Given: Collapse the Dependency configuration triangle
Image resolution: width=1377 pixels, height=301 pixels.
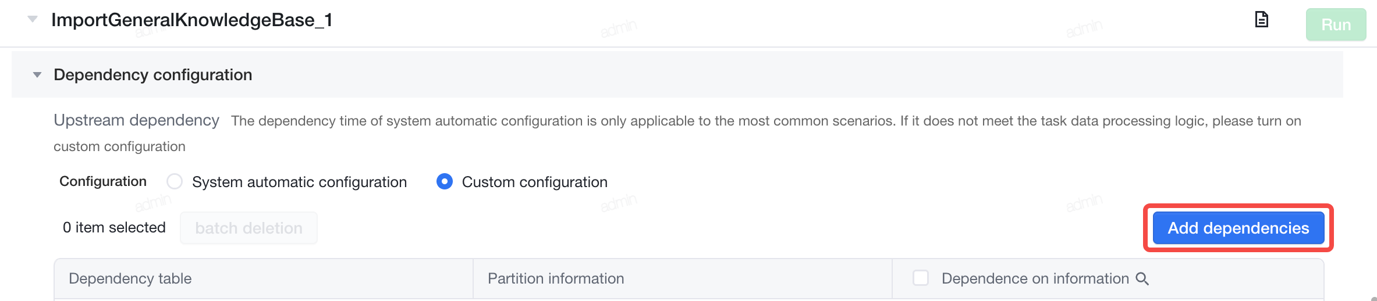Looking at the screenshot, I should pyautogui.click(x=37, y=75).
